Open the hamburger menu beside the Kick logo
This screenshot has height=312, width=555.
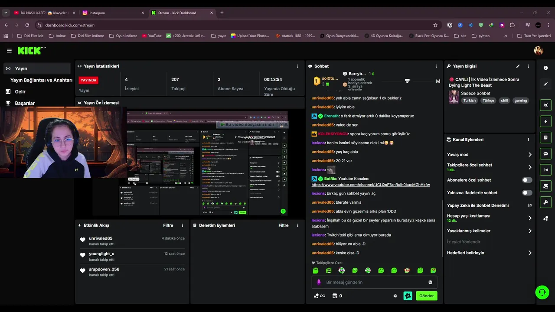9,51
